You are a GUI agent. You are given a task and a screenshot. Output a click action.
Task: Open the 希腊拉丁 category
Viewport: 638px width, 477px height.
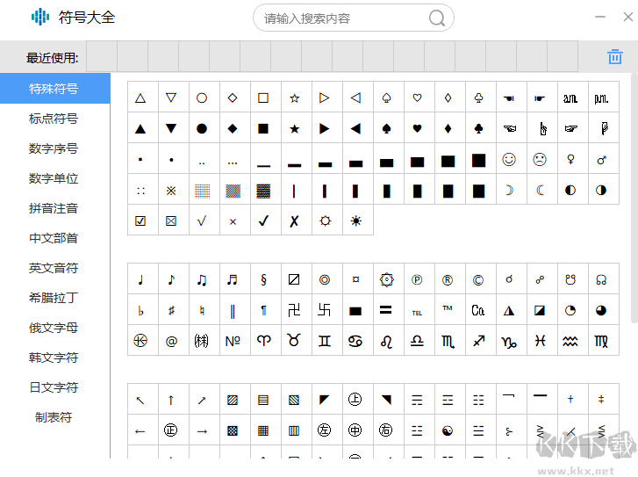click(55, 298)
